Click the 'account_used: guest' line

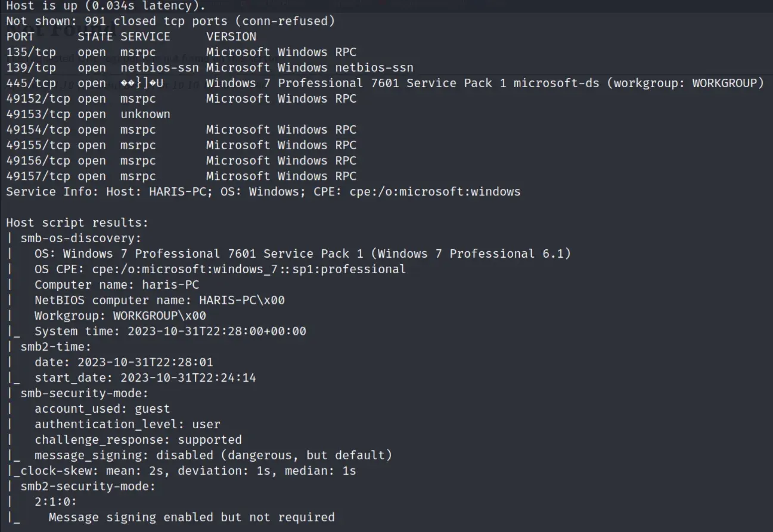click(102, 409)
